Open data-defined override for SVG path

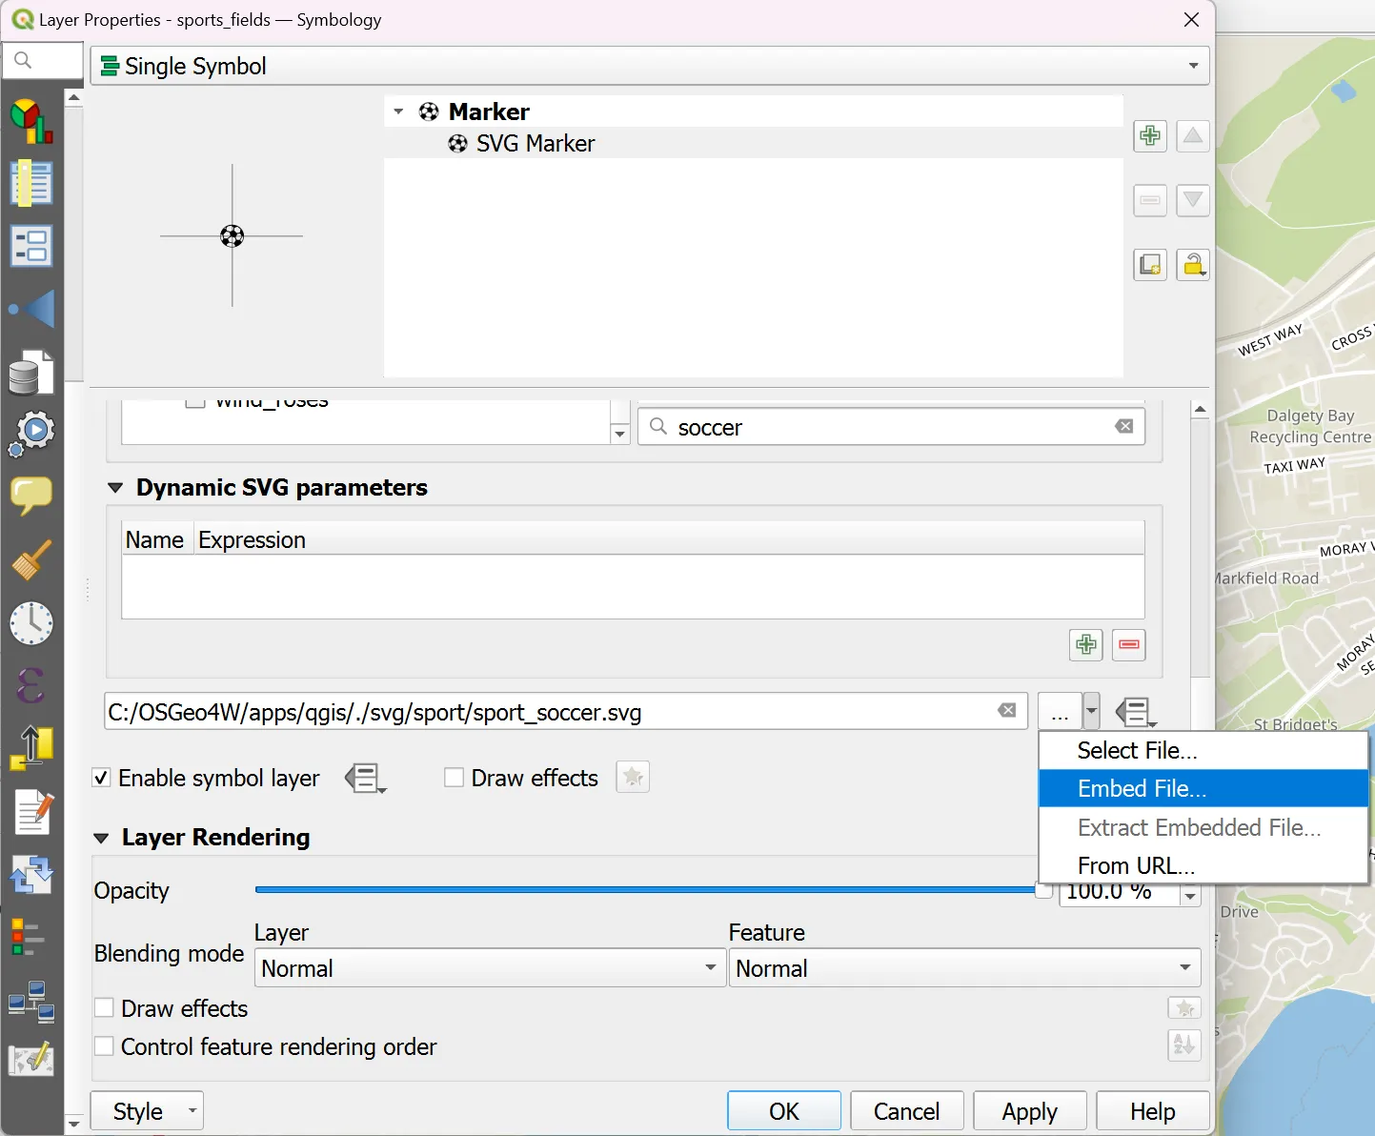click(x=1136, y=712)
